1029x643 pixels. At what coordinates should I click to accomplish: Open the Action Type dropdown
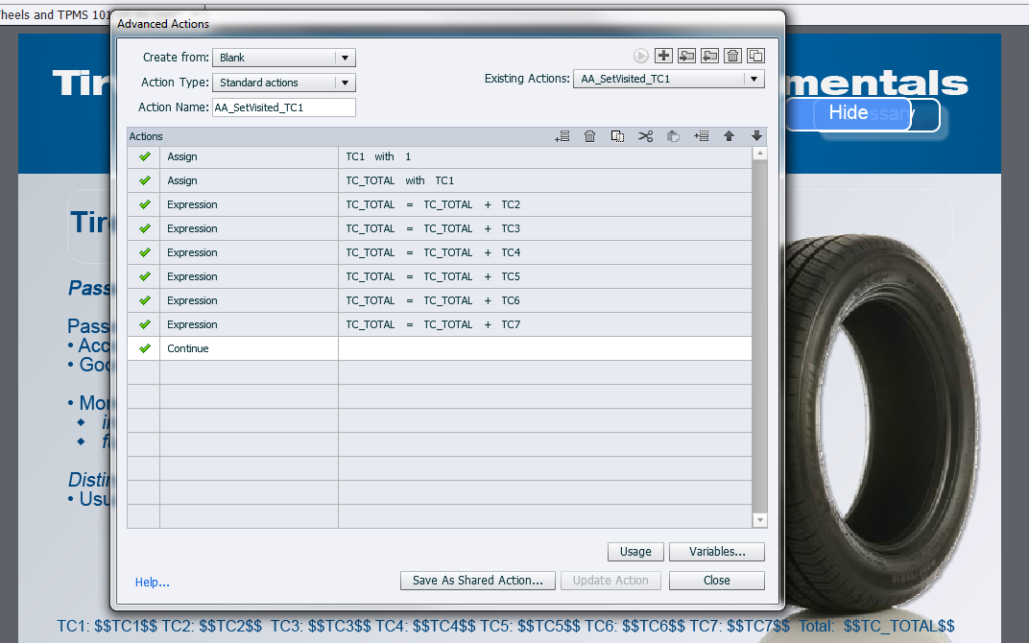tap(284, 83)
